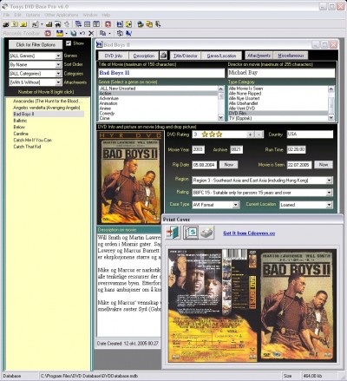Click the Now button next to Rip Date

(228, 165)
